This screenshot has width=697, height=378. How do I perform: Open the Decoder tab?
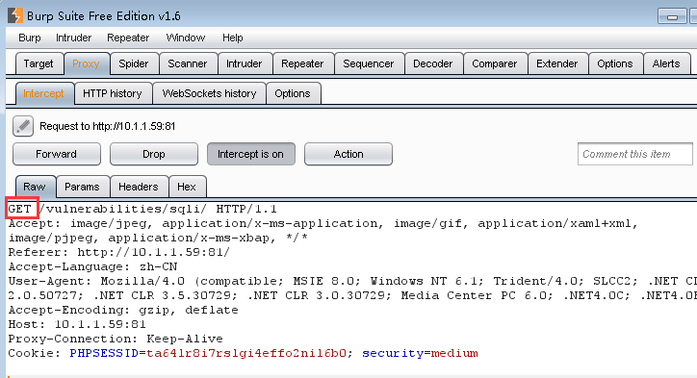[433, 63]
